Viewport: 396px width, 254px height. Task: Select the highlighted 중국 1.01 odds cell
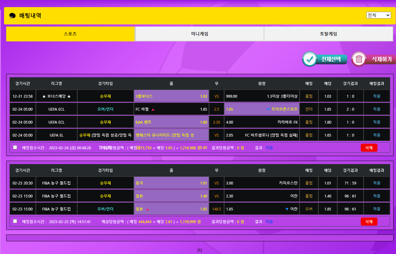(171, 183)
